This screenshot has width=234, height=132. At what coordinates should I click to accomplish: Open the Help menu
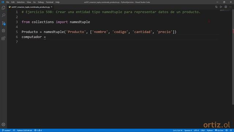click(x=57, y=2)
